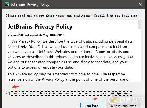This screenshot has width=147, height=108.
Task: Click the Chinese watermark text at bottom right
Action: pyautogui.click(x=132, y=99)
